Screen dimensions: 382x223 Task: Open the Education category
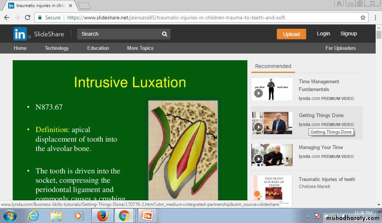coord(98,48)
